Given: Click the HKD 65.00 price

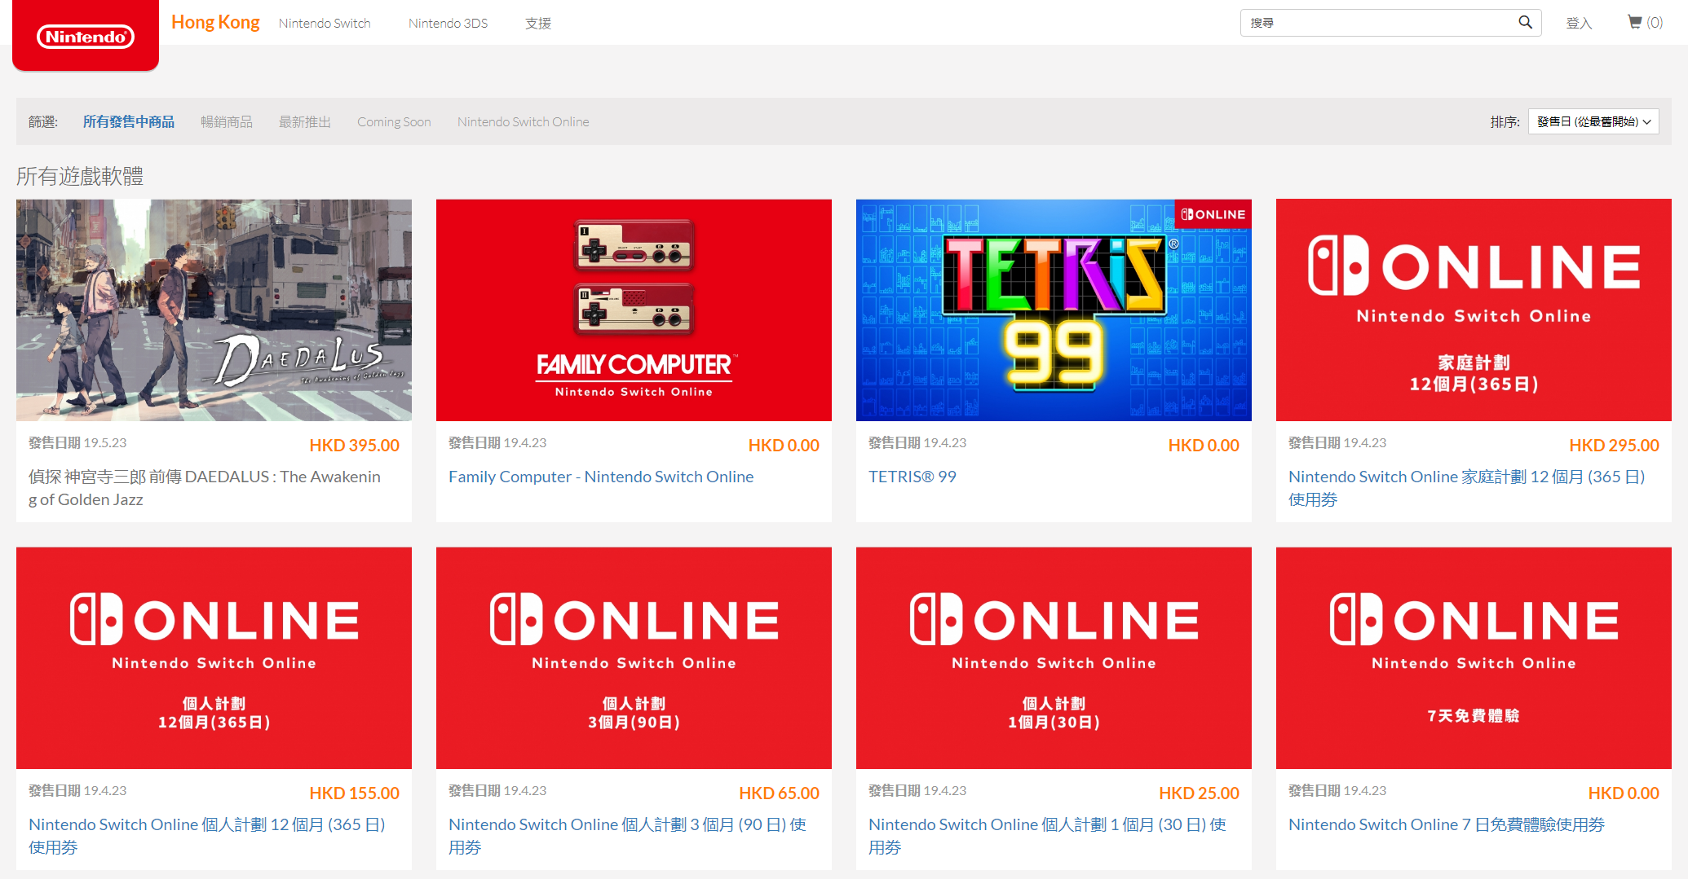Looking at the screenshot, I should (779, 793).
